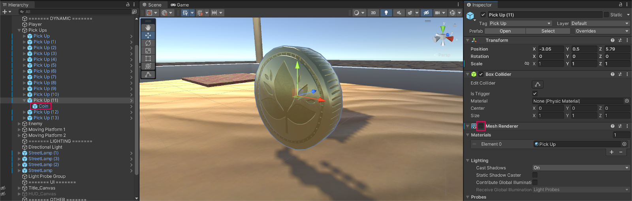632x201 pixels.
Task: Select the Rotate tool
Action: coord(148,43)
